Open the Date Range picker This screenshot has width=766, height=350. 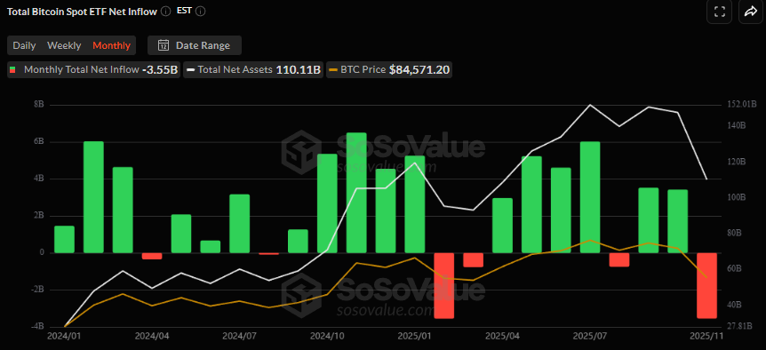coord(195,45)
